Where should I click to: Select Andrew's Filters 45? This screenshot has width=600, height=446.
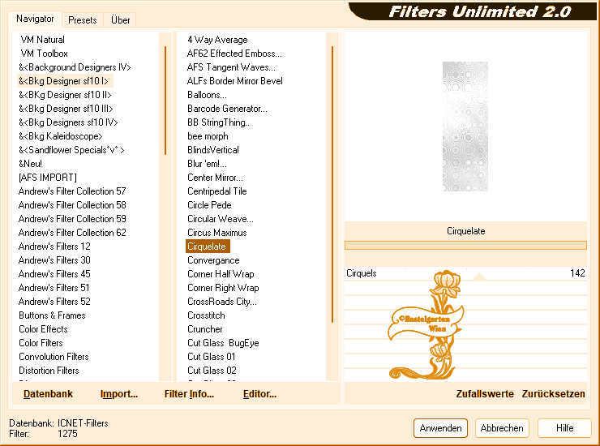(54, 274)
